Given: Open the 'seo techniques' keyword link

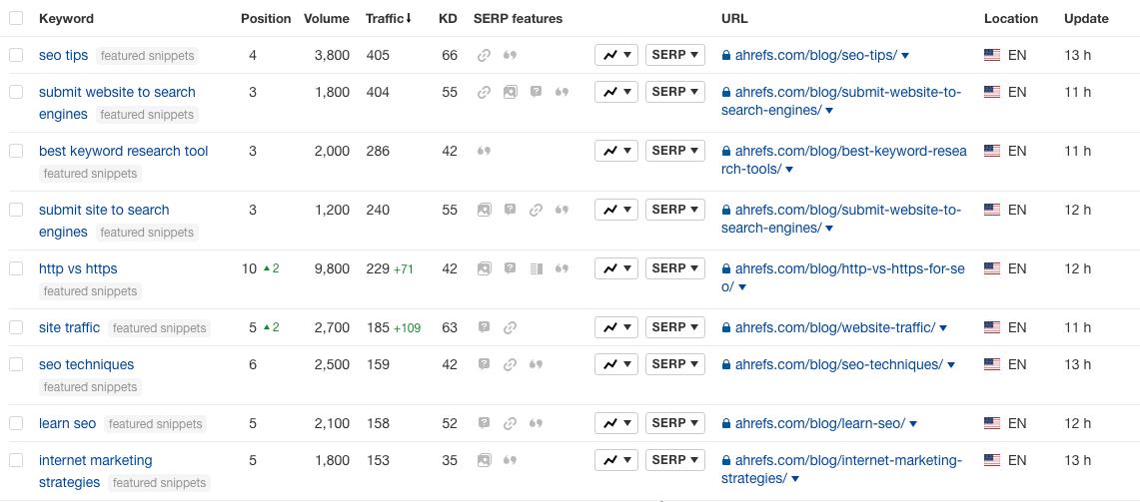Looking at the screenshot, I should pyautogui.click(x=87, y=364).
